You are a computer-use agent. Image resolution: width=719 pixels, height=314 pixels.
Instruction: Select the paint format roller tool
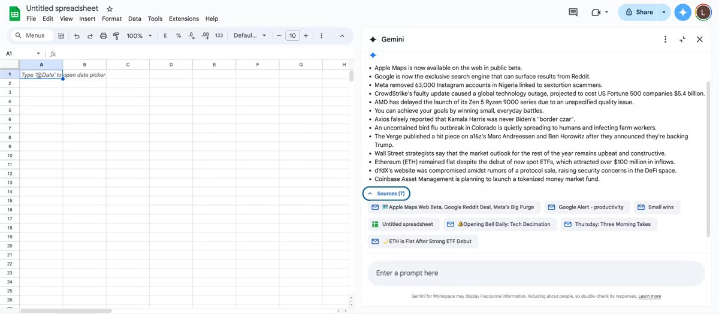click(116, 36)
